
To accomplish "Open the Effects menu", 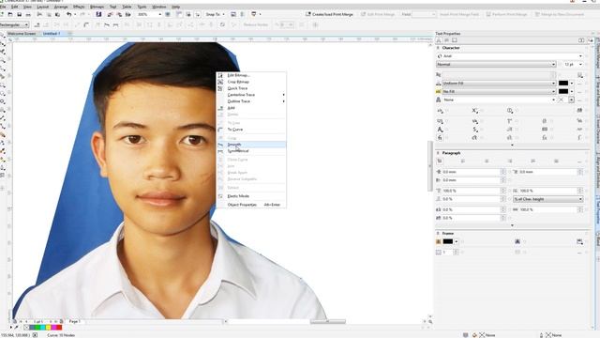I will click(x=79, y=7).
